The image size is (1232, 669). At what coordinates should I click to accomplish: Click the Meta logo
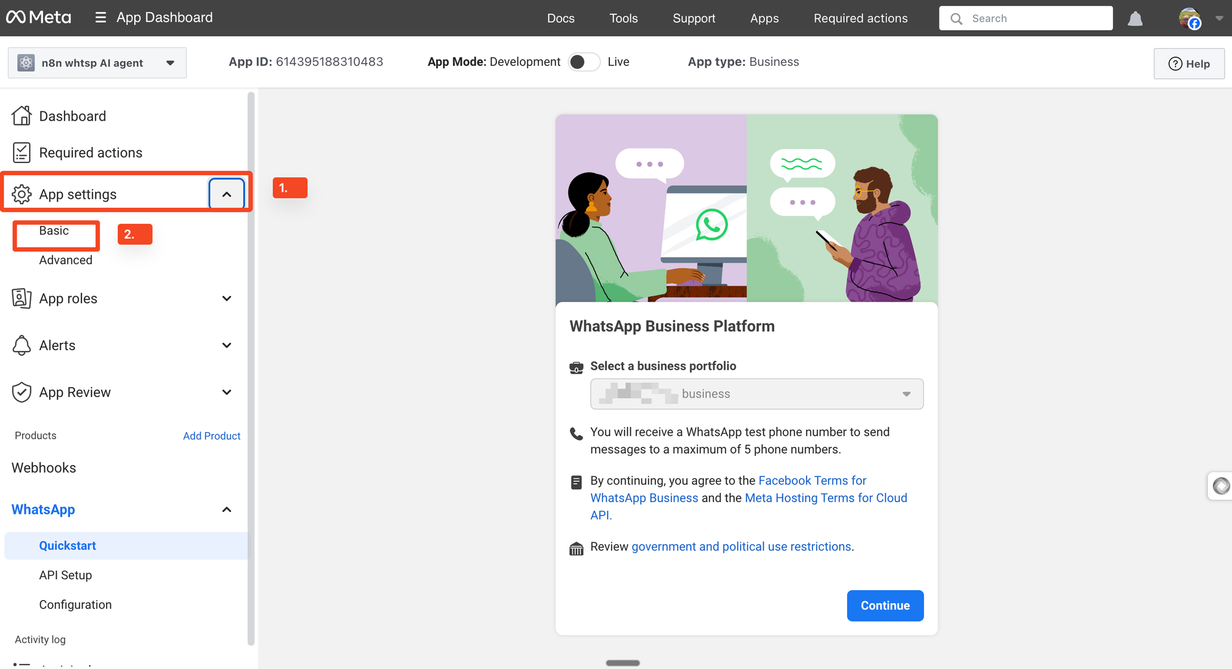point(38,17)
